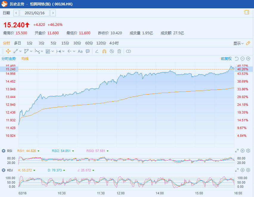
Task: Switch to the 5分 timeframe tab
Action: tap(53, 43)
